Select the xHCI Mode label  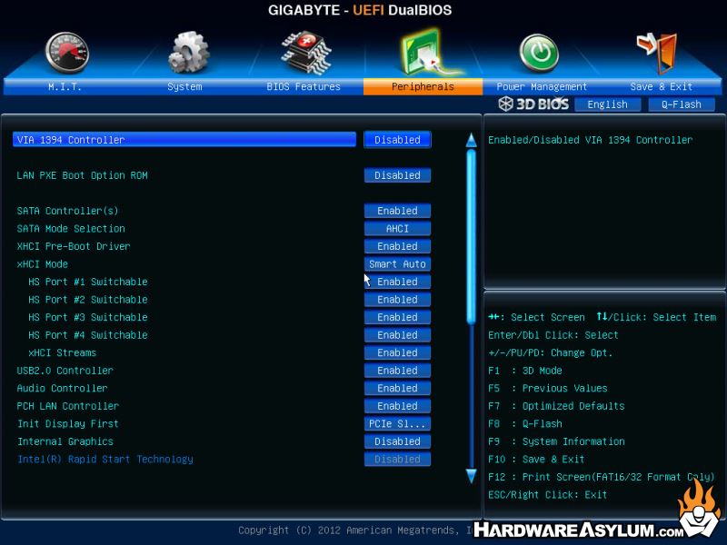coord(42,264)
